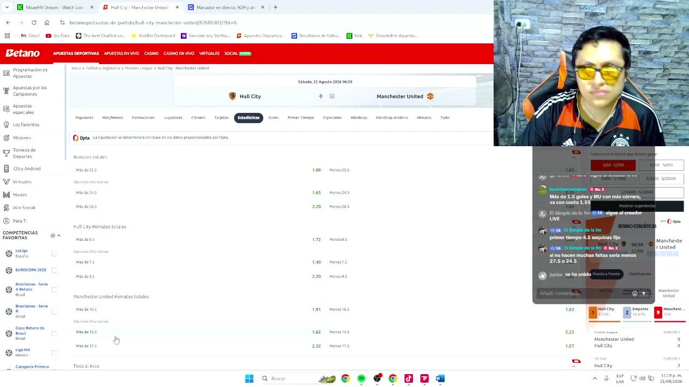This screenshot has height=387, width=689.
Task: Click the Betano logo
Action: coord(23,53)
